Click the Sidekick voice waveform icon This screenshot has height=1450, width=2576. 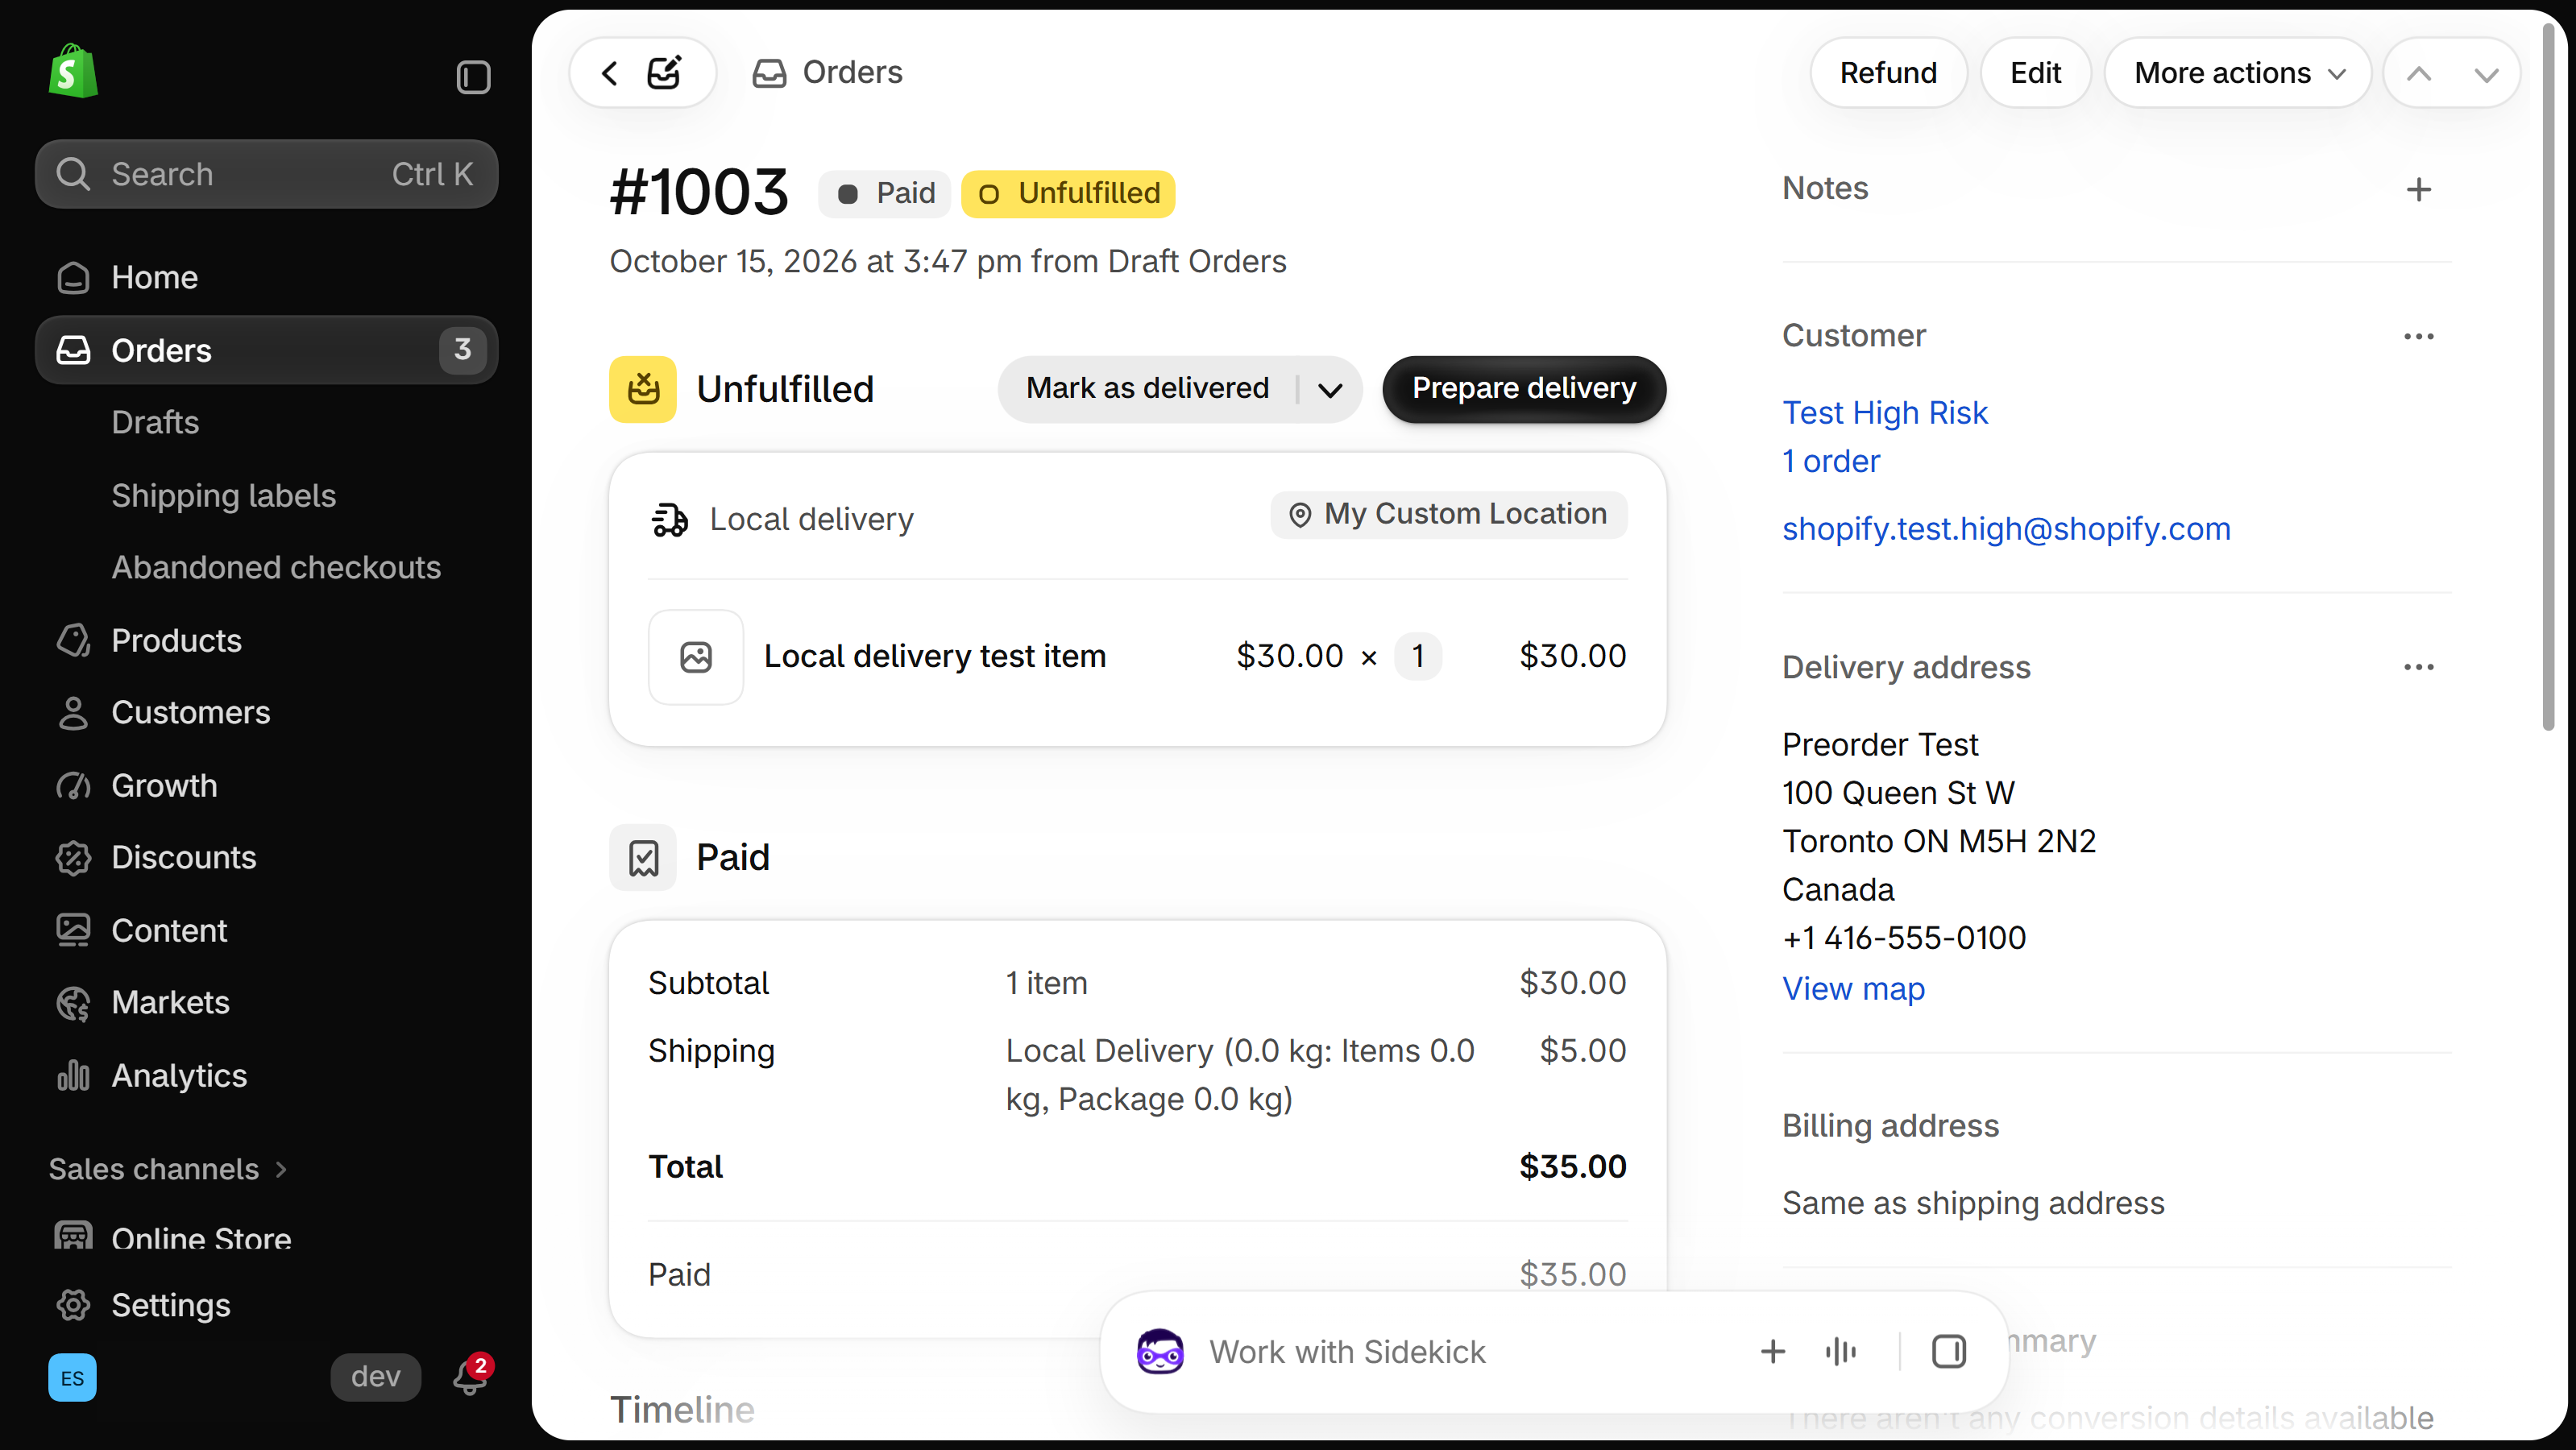pos(1840,1352)
